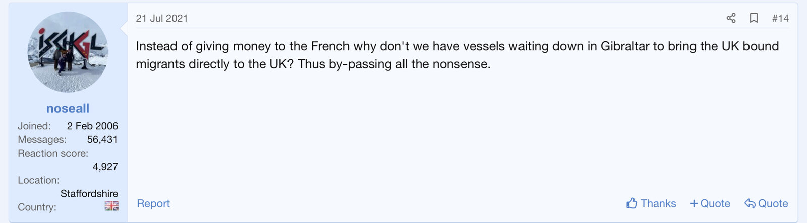
Task: Click the Staffordshire location text
Action: pyautogui.click(x=89, y=193)
